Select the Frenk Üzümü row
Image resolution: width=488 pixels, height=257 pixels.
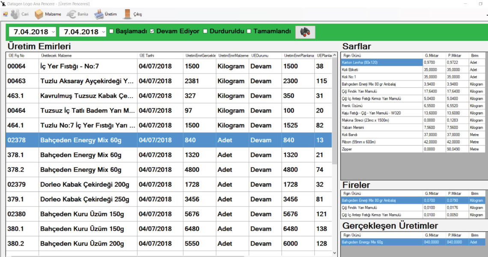click(413, 106)
